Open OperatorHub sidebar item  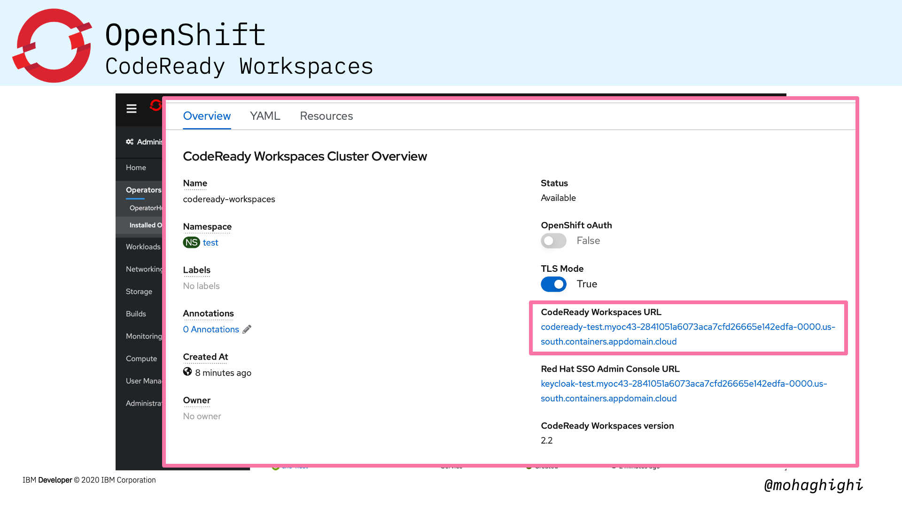[146, 208]
